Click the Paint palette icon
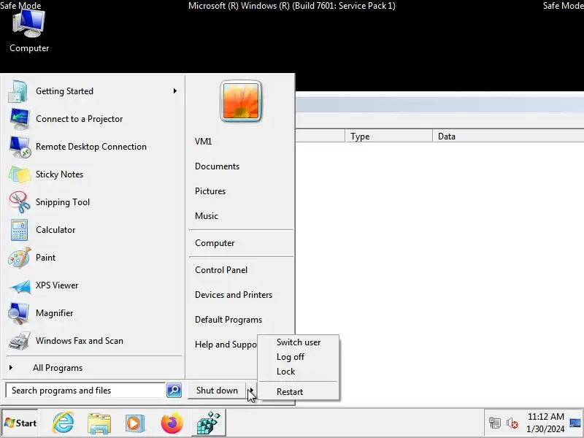584x438 pixels. 20,258
